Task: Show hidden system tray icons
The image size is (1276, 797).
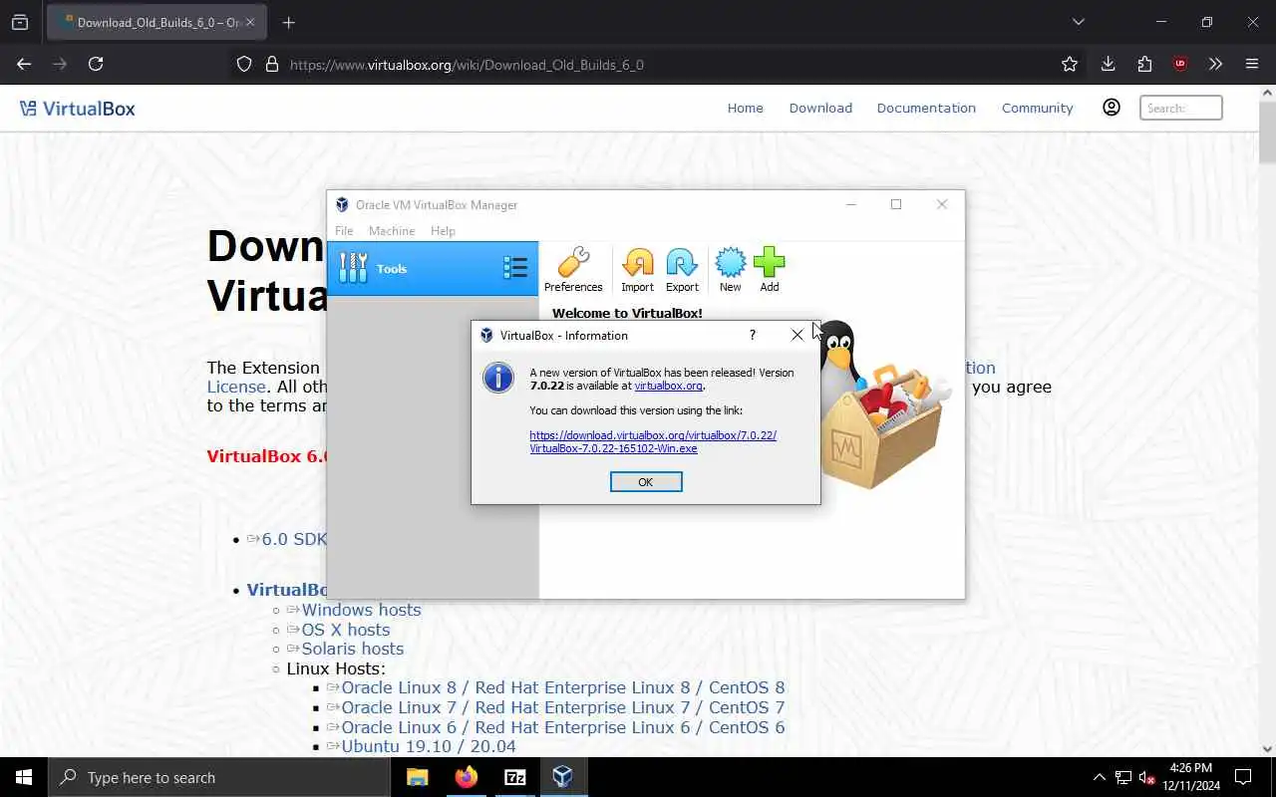Action: coord(1100,777)
